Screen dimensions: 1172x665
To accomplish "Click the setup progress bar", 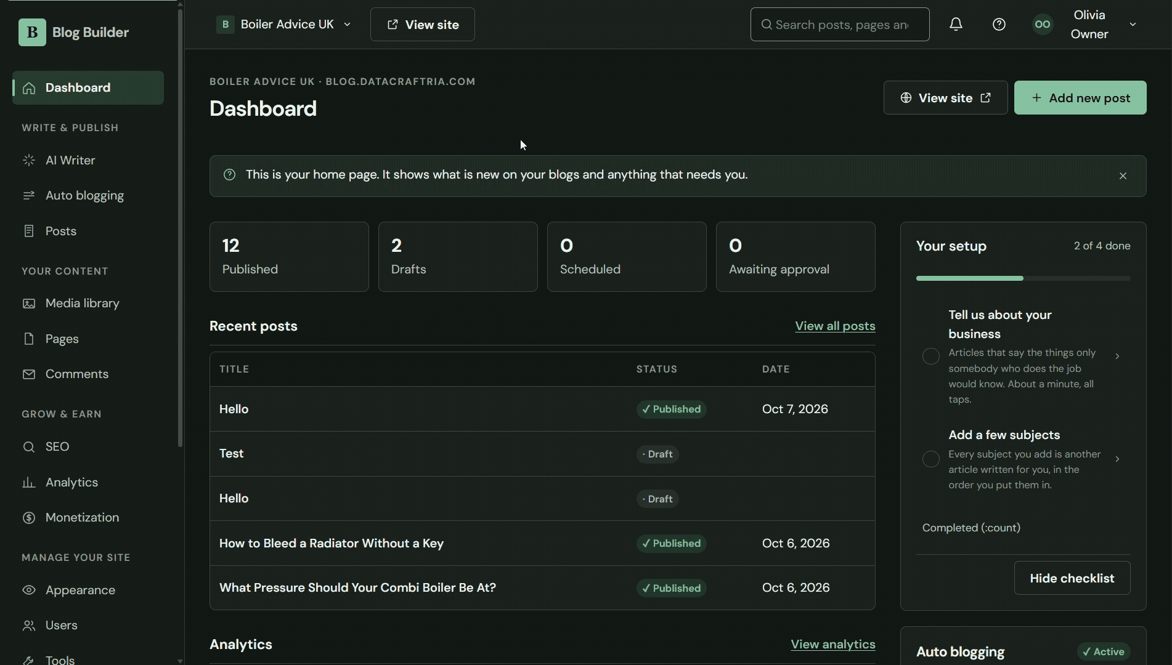I will click(x=1023, y=278).
